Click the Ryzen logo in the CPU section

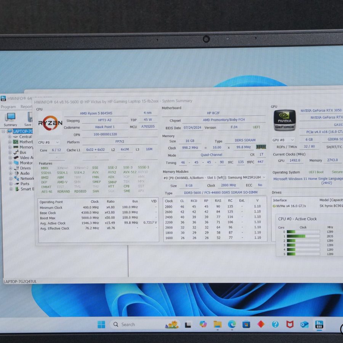coord(50,123)
